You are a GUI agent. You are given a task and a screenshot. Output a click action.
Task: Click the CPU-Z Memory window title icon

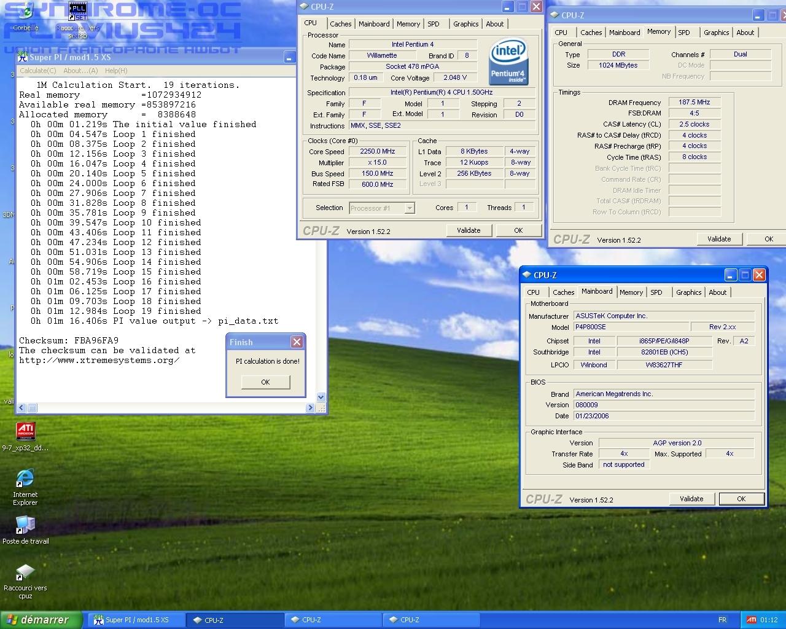[x=554, y=15]
